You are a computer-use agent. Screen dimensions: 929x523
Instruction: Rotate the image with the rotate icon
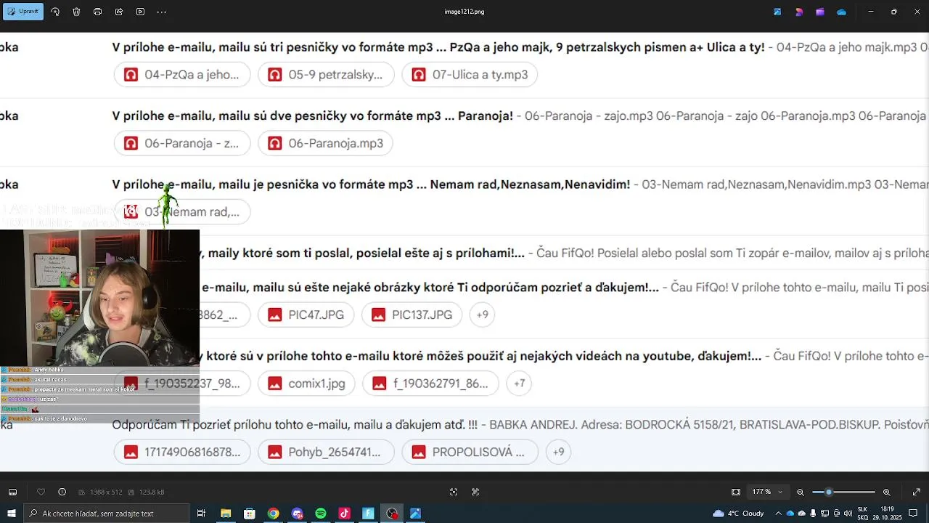[56, 12]
